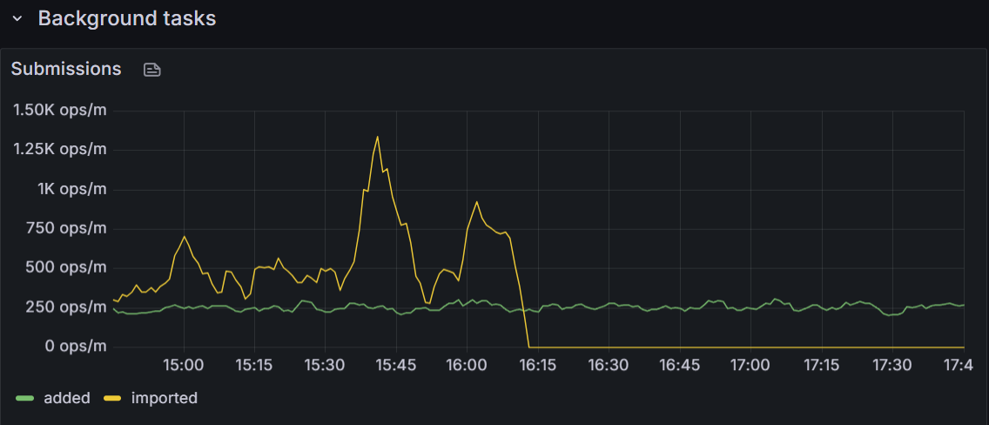Click the 15:00 time axis label

184,366
